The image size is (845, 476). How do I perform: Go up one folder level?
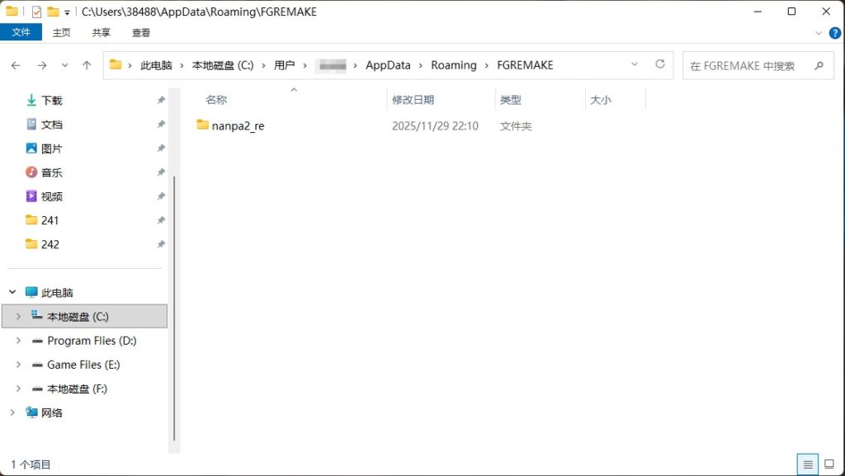(x=87, y=65)
